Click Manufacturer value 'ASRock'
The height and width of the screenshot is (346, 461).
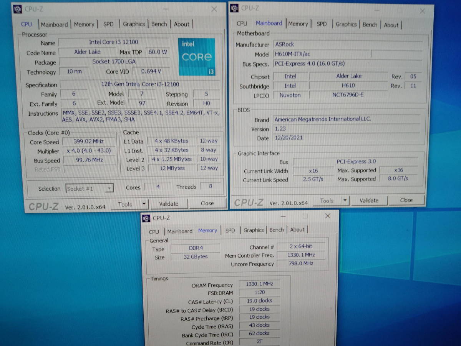pos(348,44)
